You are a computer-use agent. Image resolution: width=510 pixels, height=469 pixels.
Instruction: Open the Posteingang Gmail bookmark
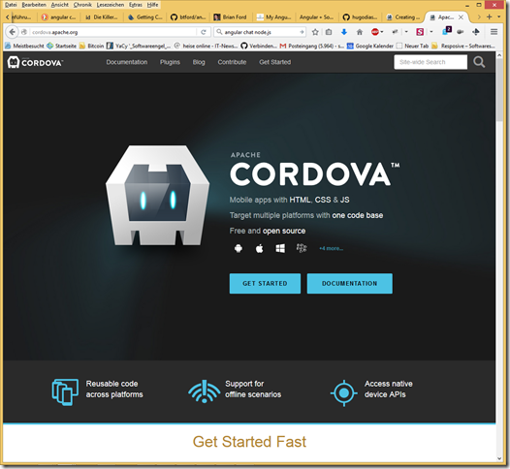tap(311, 46)
